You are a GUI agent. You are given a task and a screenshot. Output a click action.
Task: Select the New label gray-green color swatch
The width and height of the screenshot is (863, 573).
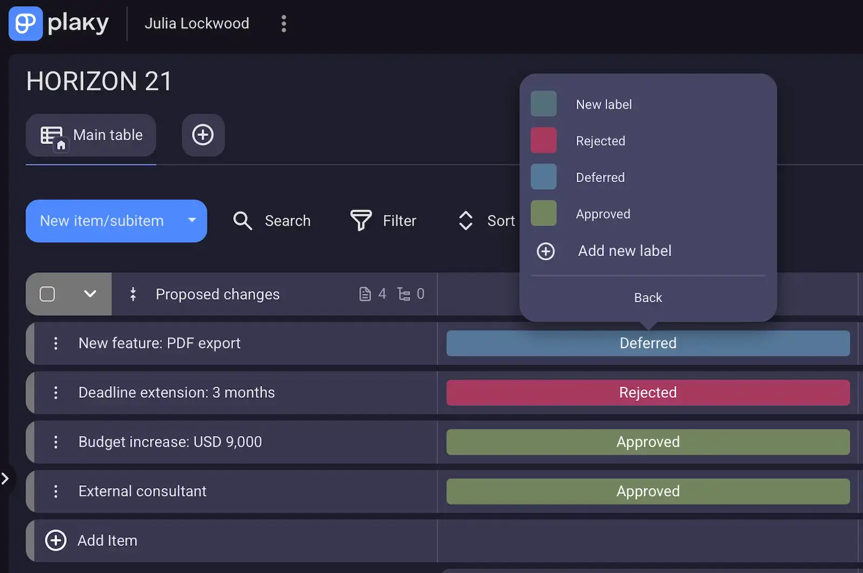click(544, 104)
